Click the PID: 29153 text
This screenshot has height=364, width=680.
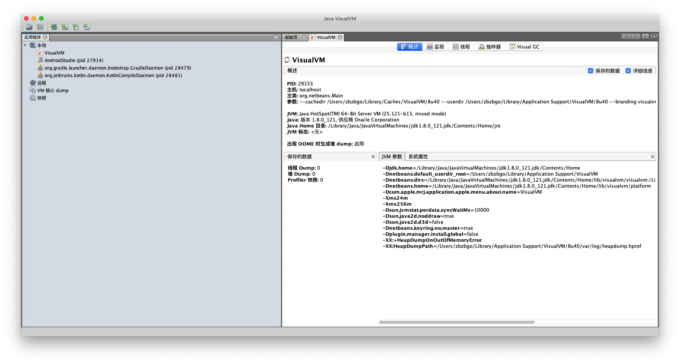pyautogui.click(x=300, y=84)
